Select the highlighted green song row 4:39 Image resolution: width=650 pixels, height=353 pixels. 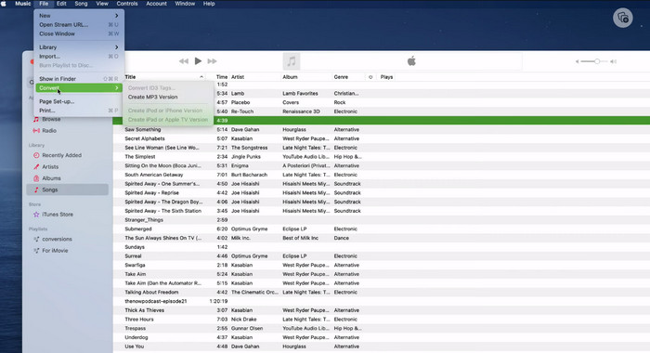(381, 120)
